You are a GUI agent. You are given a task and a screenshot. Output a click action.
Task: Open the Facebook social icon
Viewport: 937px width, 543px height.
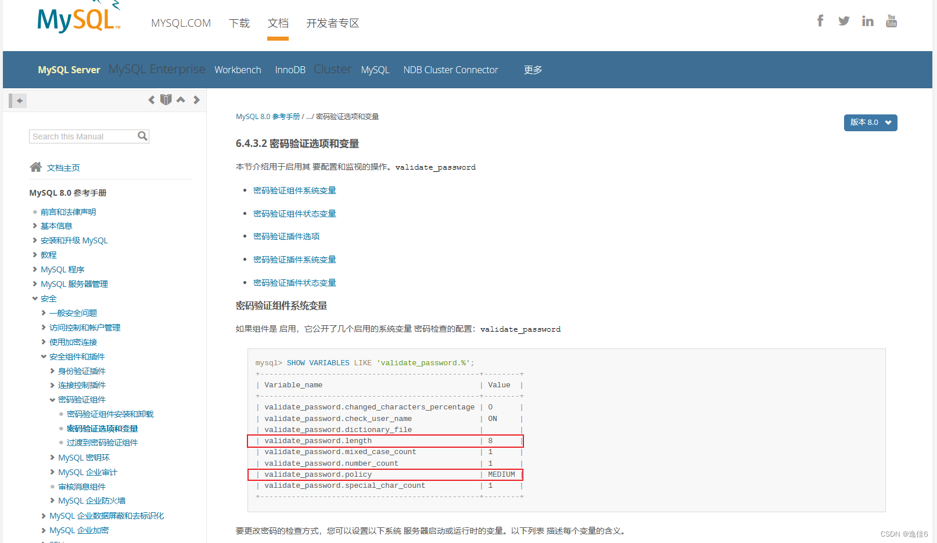tap(820, 21)
